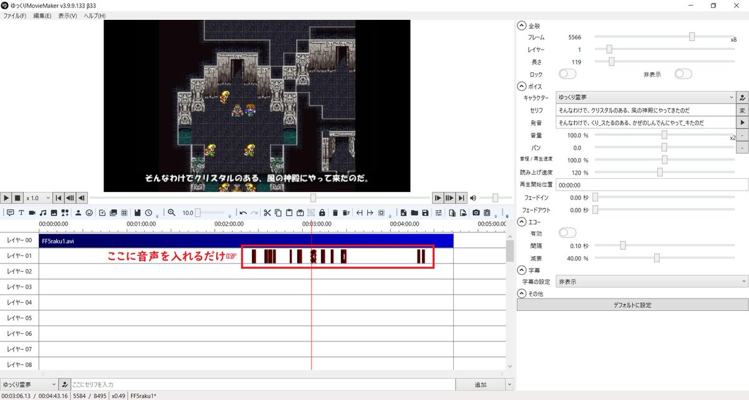Image resolution: width=749 pixels, height=400 pixels.
Task: Jump to the end with the last-frame button
Action: tap(461, 198)
